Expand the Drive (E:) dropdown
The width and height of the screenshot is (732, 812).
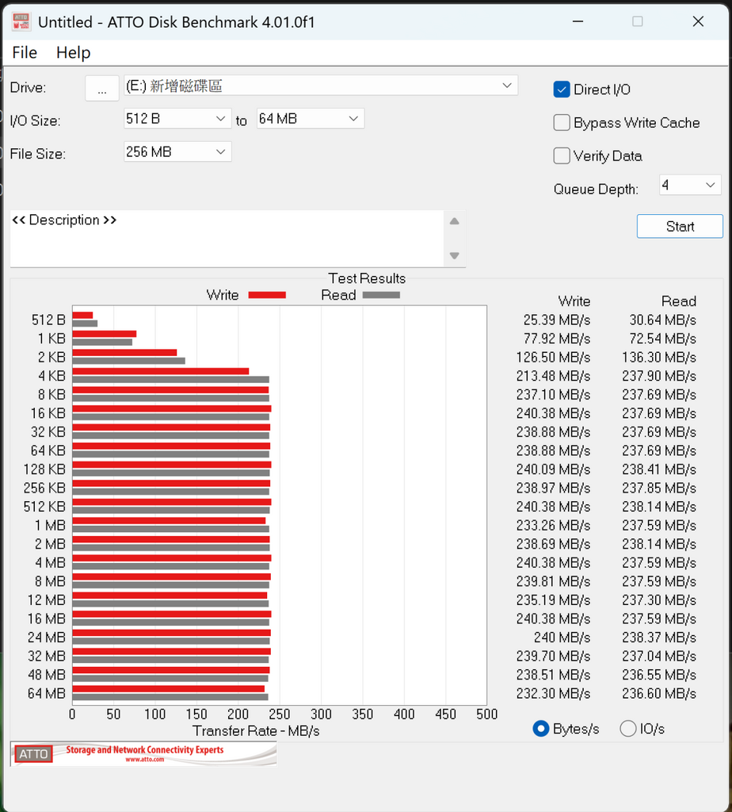(321, 86)
